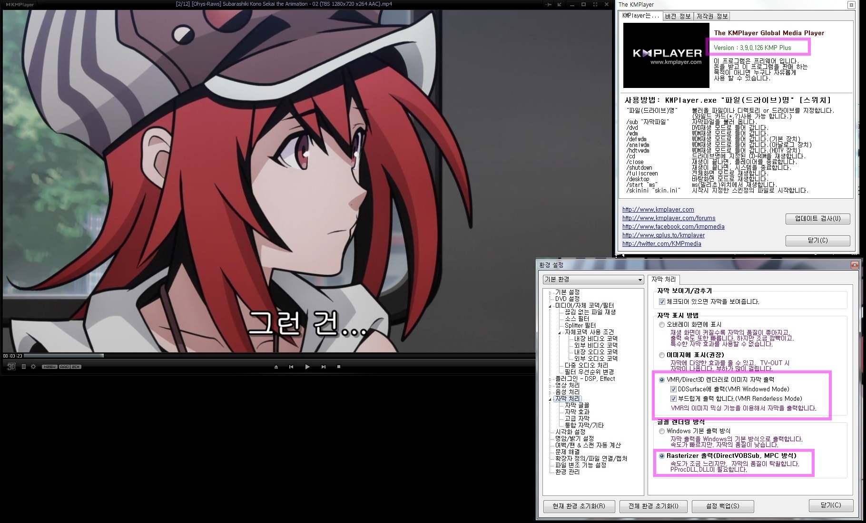Open the control box gear icon
This screenshot has width=866, height=523.
point(33,367)
